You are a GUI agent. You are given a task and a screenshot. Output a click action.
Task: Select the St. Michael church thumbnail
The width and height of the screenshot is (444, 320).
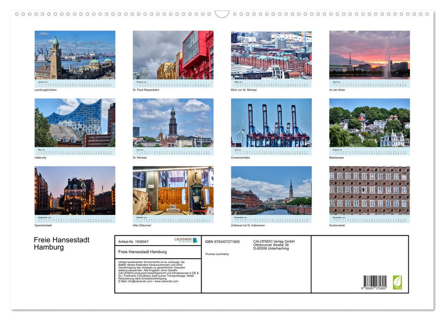tap(173, 124)
